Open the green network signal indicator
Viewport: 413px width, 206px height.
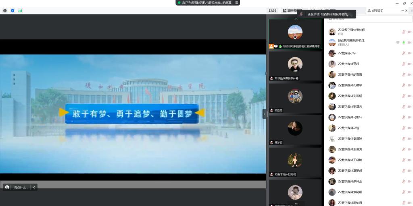[x=20, y=10]
